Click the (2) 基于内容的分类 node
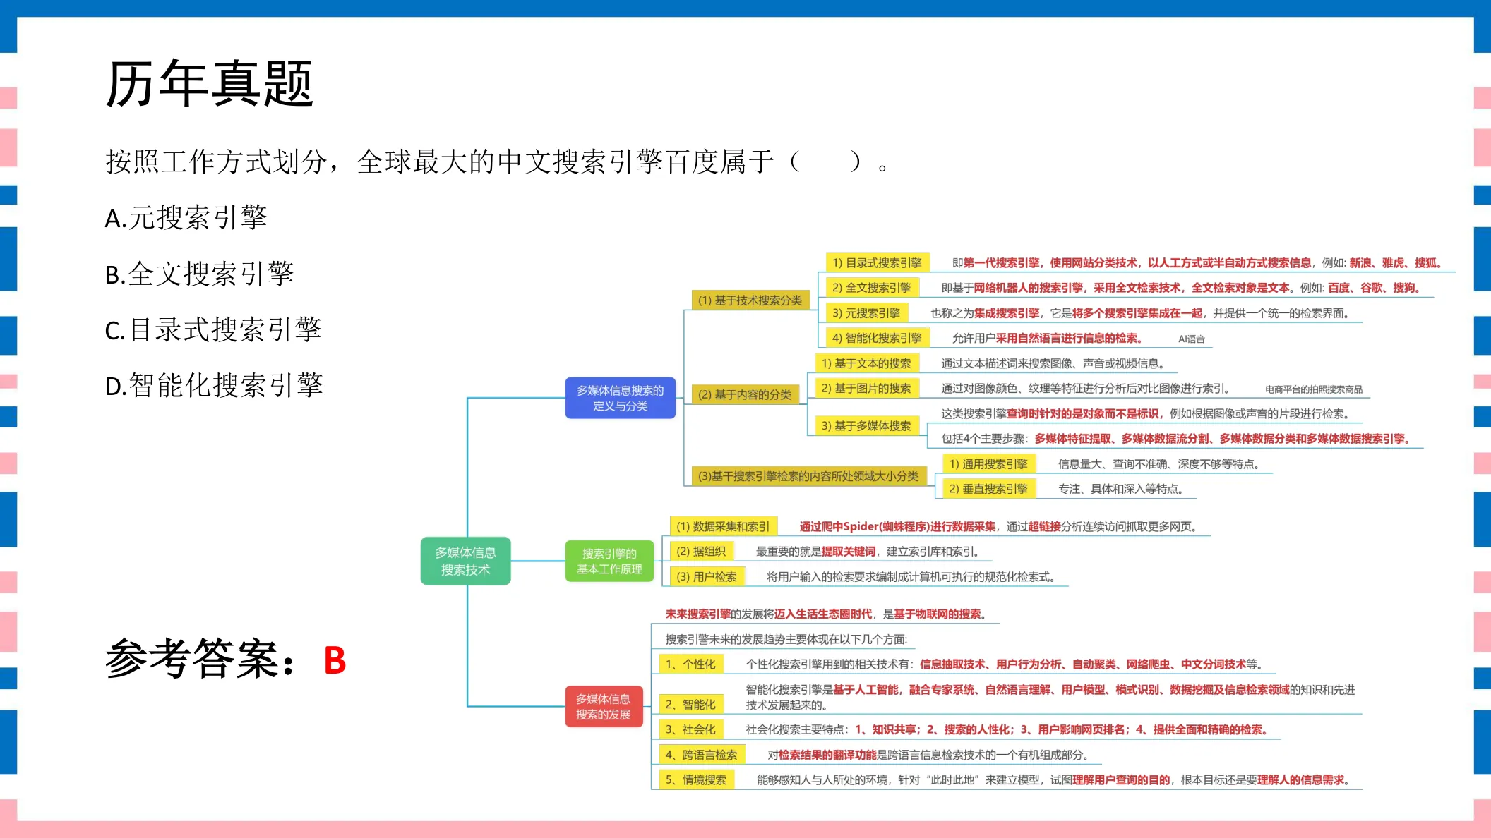Image resolution: width=1491 pixels, height=838 pixels. (x=745, y=394)
